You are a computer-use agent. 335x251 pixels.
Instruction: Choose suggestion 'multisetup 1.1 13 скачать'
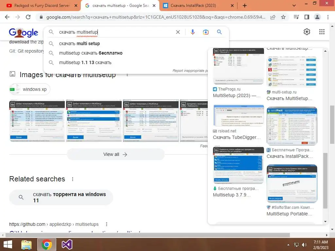coord(136,62)
